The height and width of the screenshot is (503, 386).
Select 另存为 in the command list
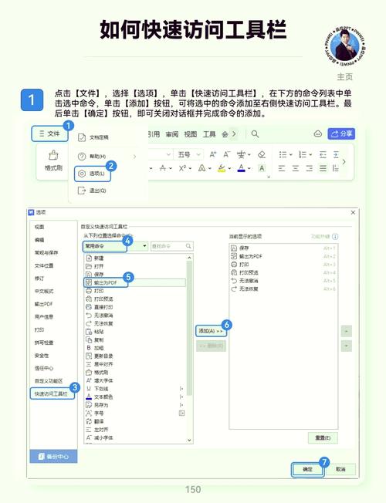[x=135, y=405]
